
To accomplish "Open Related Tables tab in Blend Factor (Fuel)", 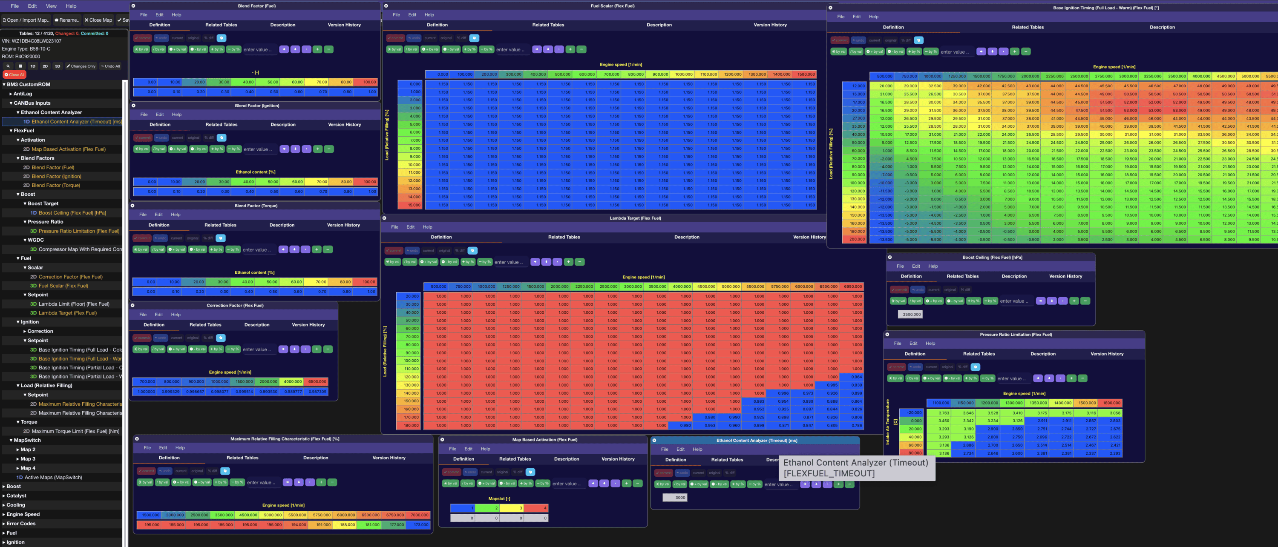I will (221, 25).
